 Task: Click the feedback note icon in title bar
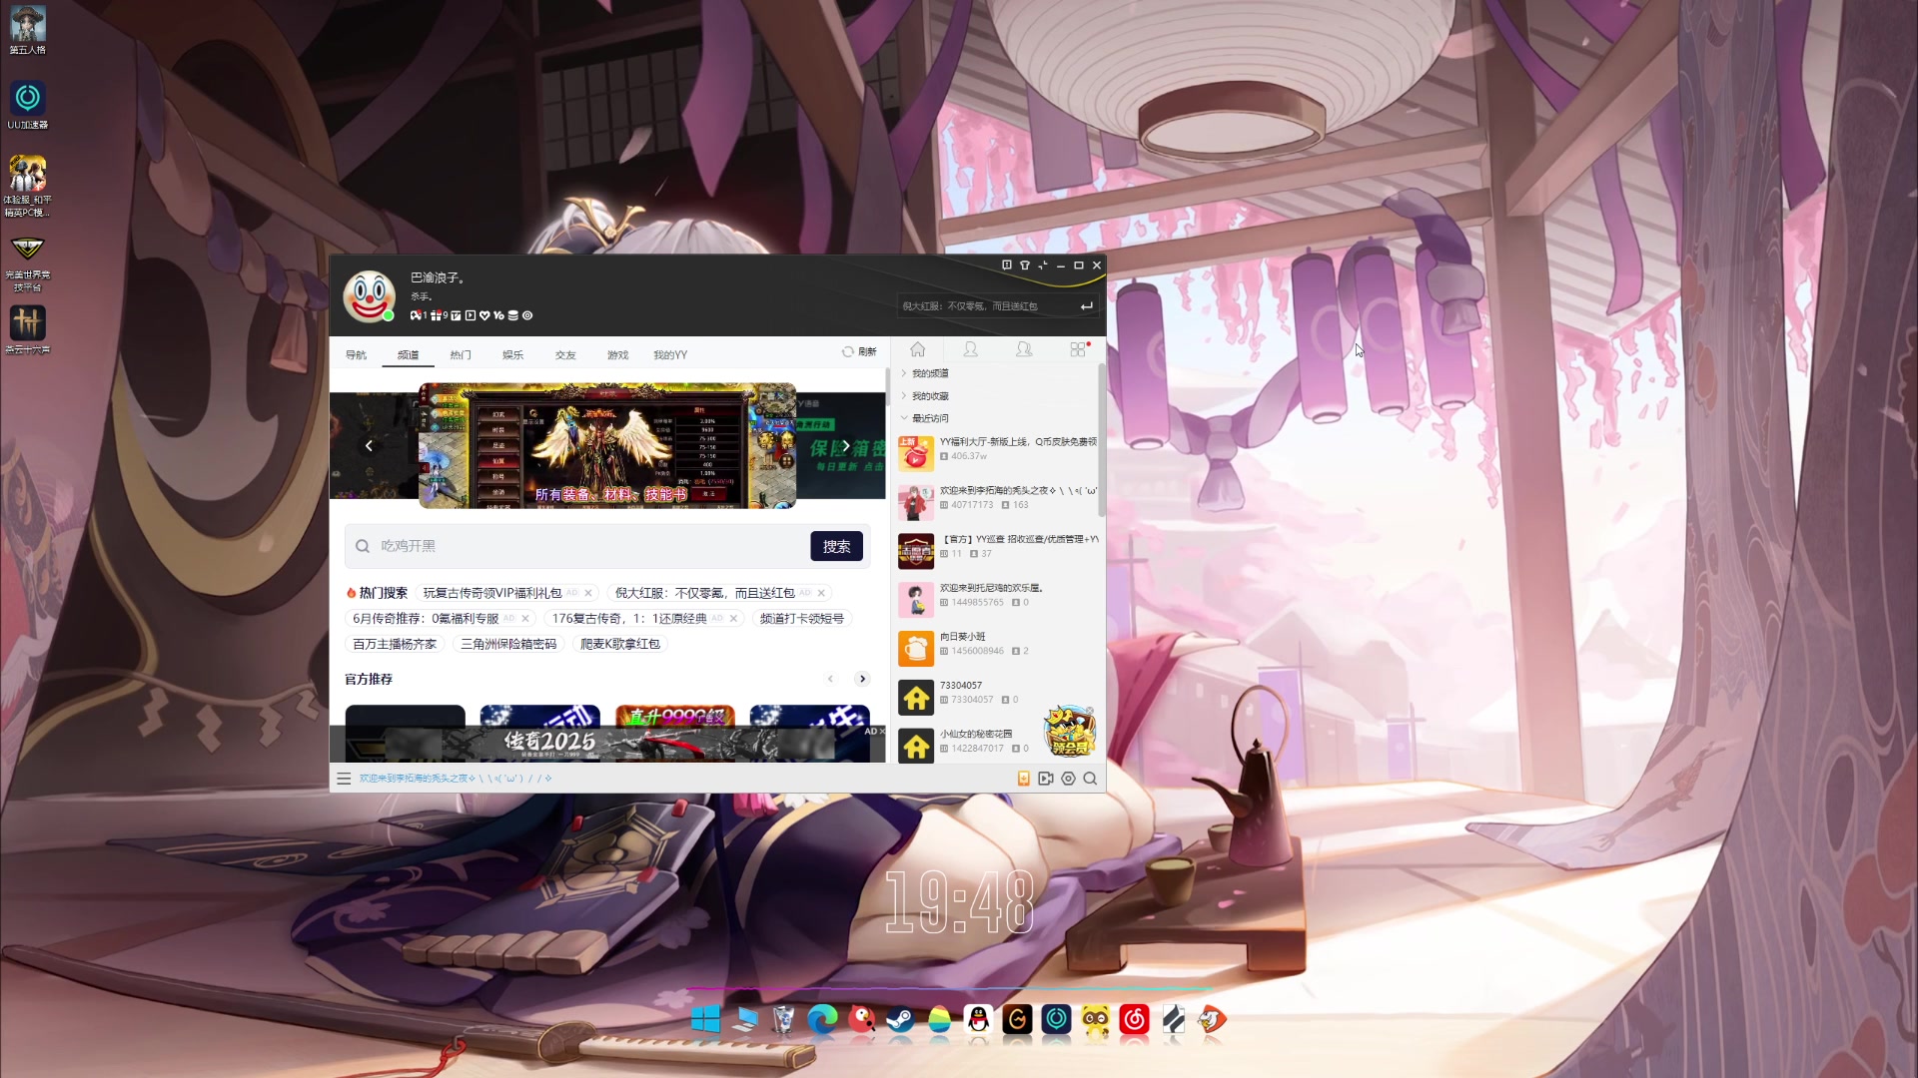(1007, 266)
